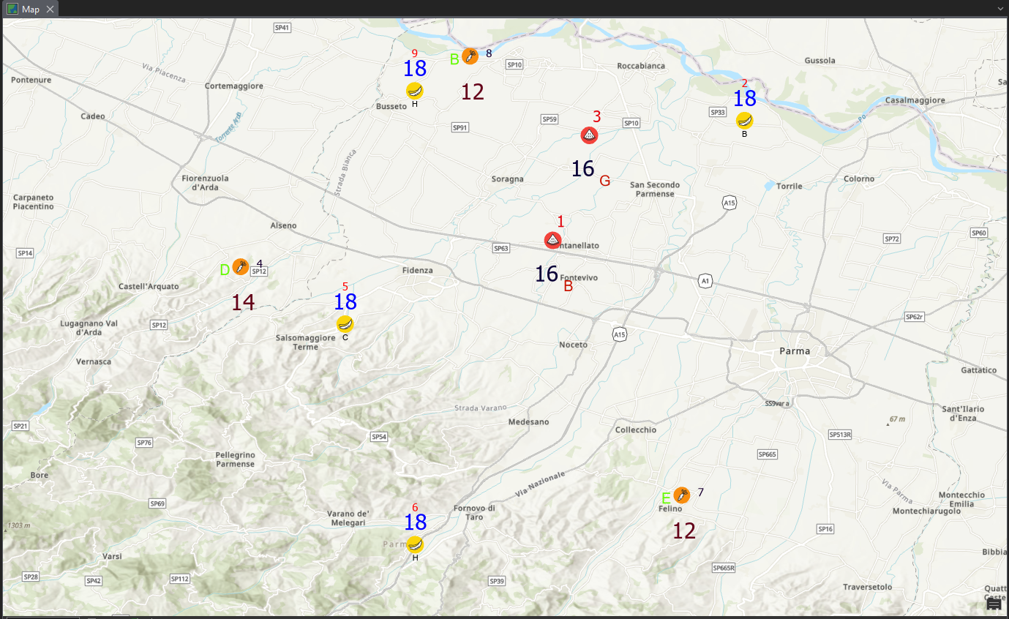The height and width of the screenshot is (619, 1009).
Task: Click warning triangle marker 3 near Soragna
Action: click(589, 135)
